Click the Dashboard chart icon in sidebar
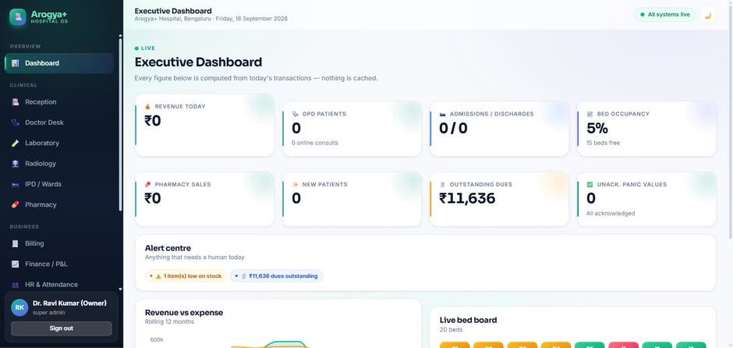The image size is (733, 348). pyautogui.click(x=16, y=63)
